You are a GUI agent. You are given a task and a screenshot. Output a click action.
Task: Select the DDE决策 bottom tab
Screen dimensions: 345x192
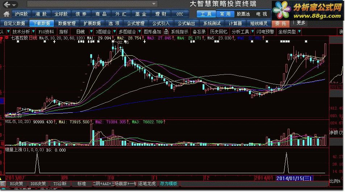coord(38,184)
